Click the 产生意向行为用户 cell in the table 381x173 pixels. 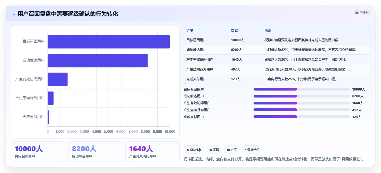tap(200, 69)
